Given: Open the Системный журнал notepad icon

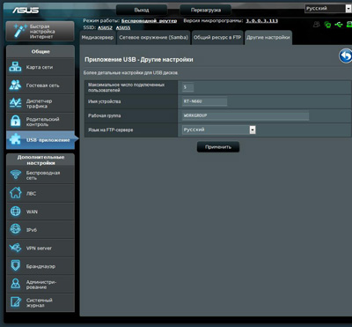Looking at the screenshot, I should pos(15,302).
